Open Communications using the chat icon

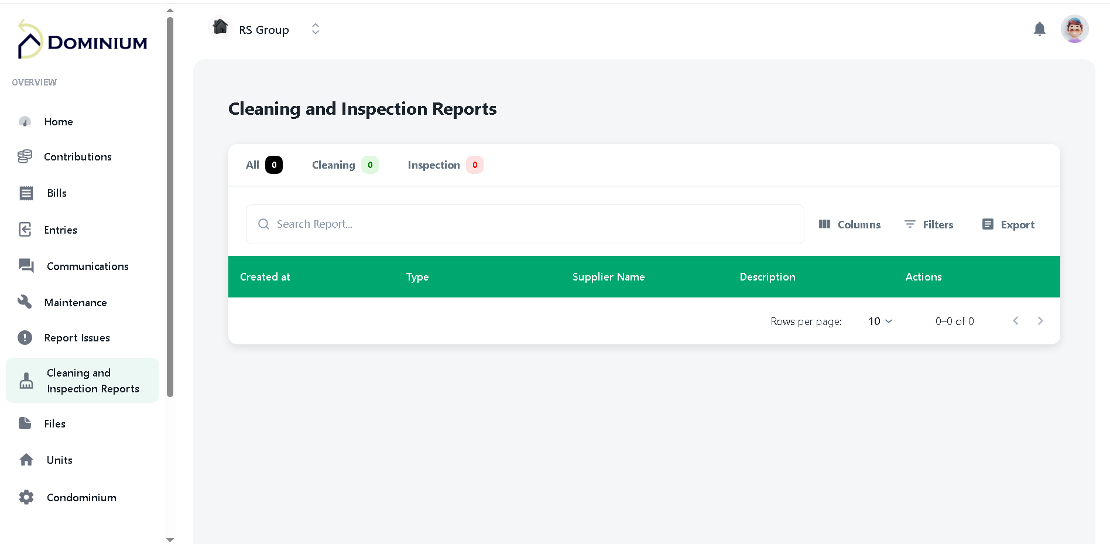point(25,266)
